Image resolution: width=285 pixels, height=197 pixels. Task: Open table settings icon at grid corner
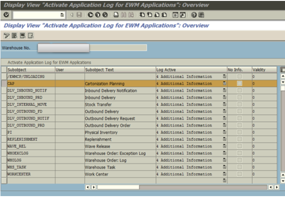282,69
